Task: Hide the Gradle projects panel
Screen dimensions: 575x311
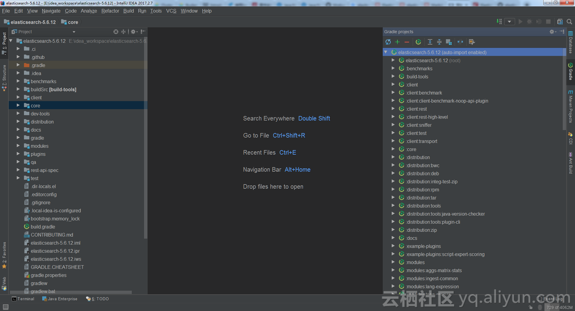Action: point(562,32)
